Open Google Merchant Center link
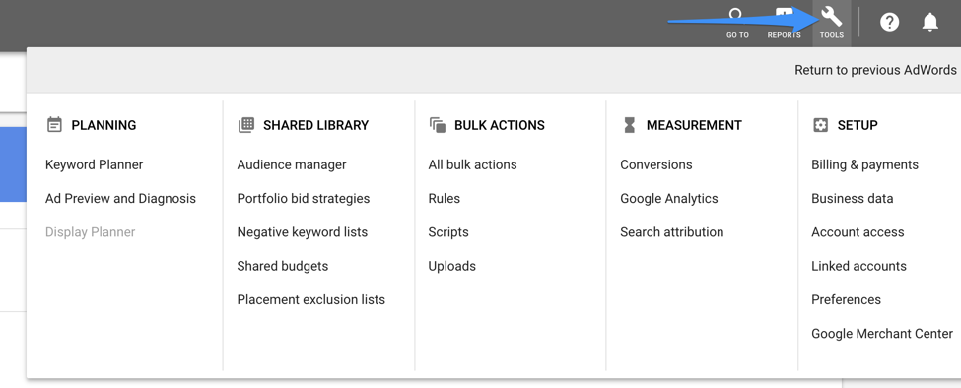The image size is (961, 388). coord(882,334)
